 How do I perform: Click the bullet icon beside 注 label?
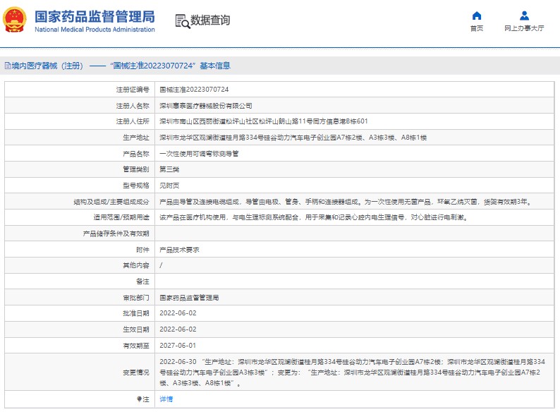click(138, 399)
